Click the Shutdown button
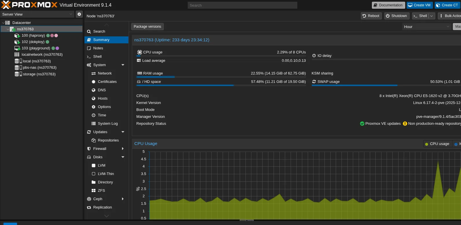This screenshot has width=461, height=225. click(397, 16)
